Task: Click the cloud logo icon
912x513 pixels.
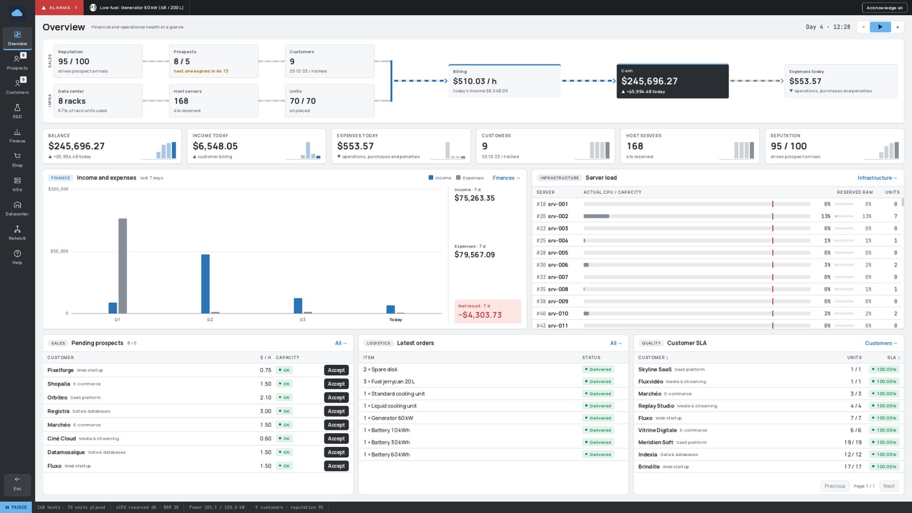Action: [17, 13]
